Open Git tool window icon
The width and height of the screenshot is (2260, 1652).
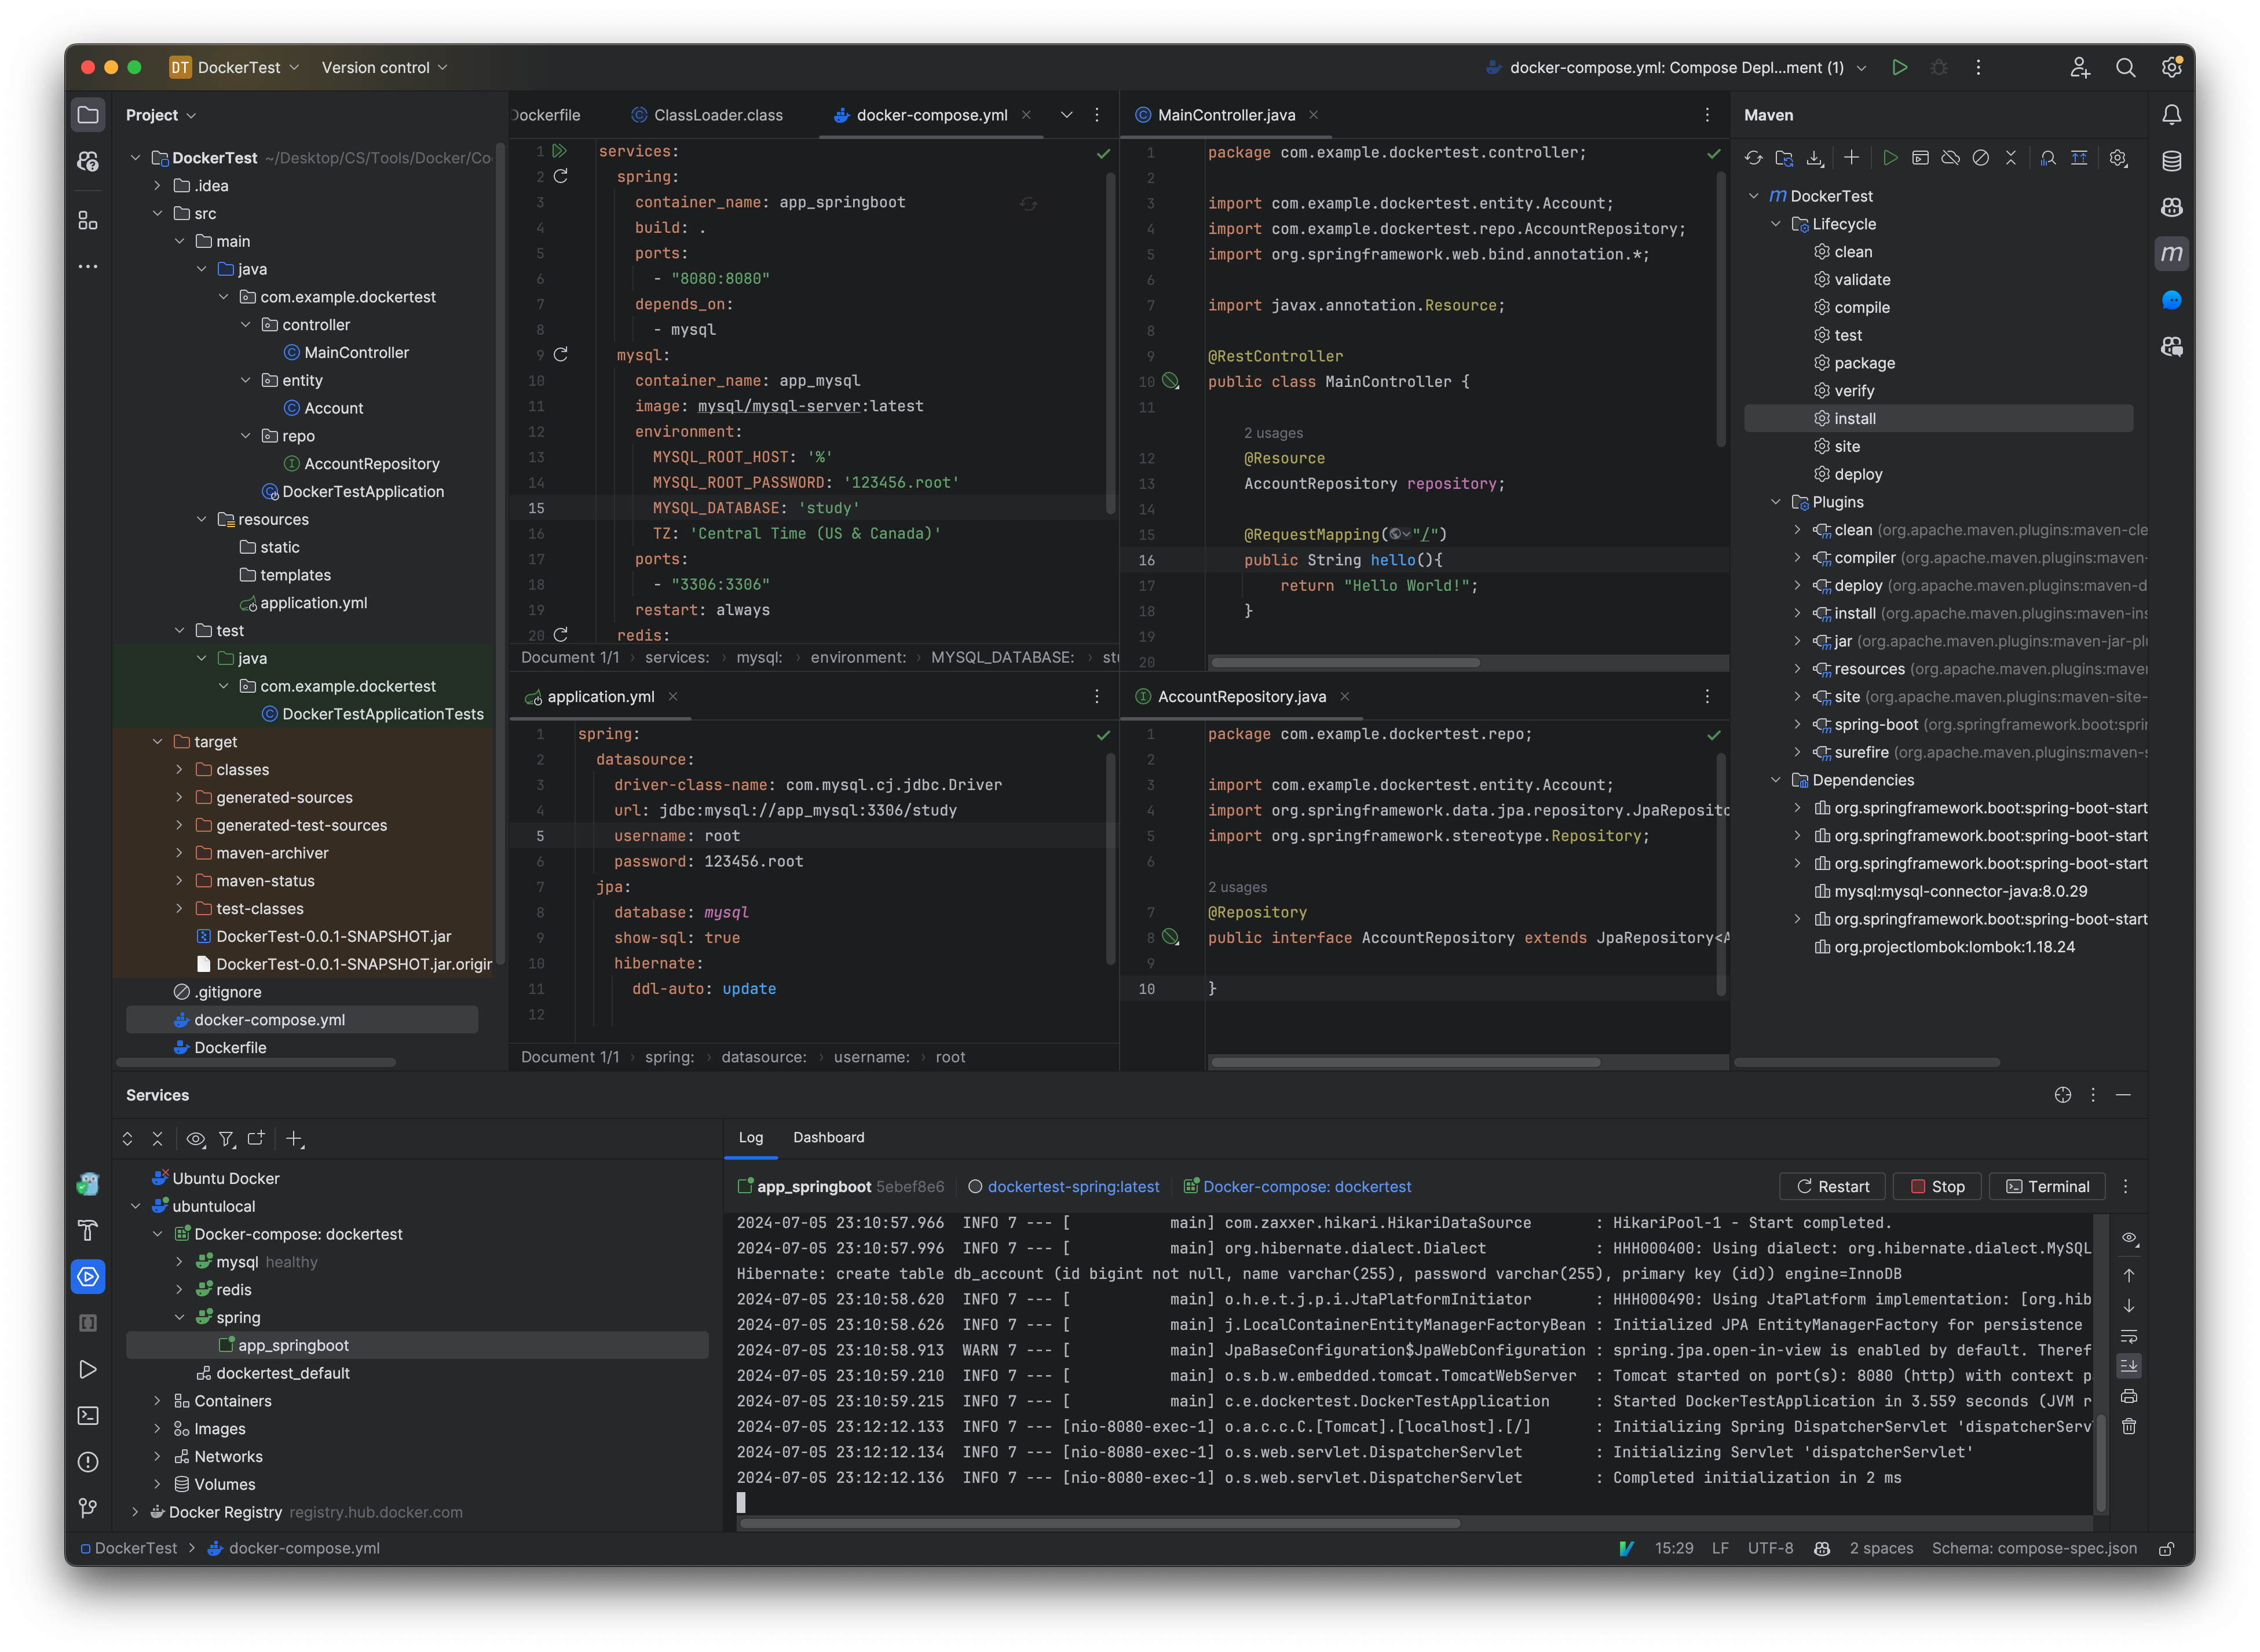click(x=88, y=1508)
